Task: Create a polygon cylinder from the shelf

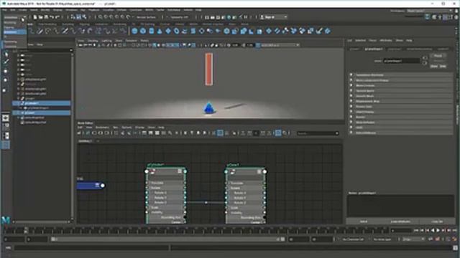Action: coord(152,31)
